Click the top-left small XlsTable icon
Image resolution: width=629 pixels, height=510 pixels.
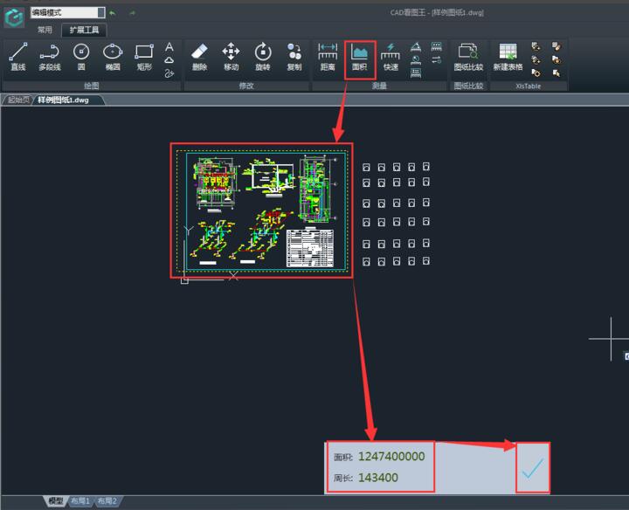point(536,46)
